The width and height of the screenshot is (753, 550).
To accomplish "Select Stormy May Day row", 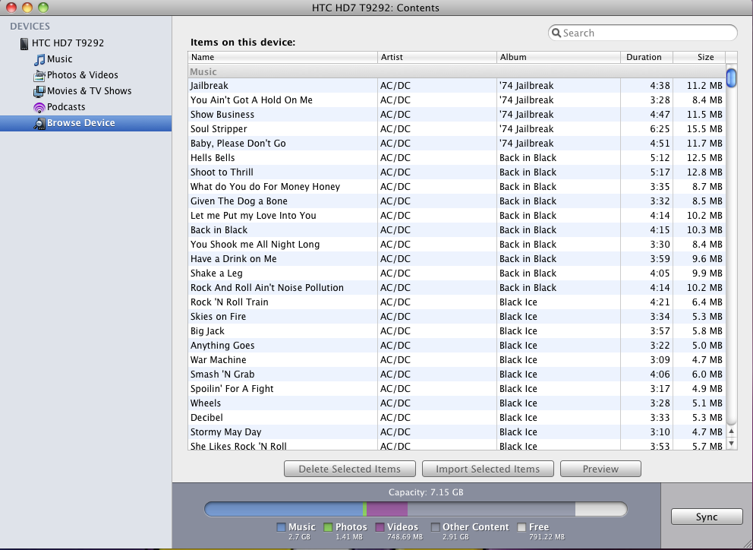I will [457, 431].
